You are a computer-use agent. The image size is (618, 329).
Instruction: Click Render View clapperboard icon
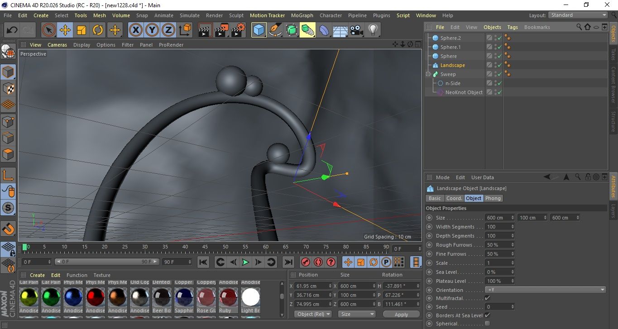pos(205,30)
